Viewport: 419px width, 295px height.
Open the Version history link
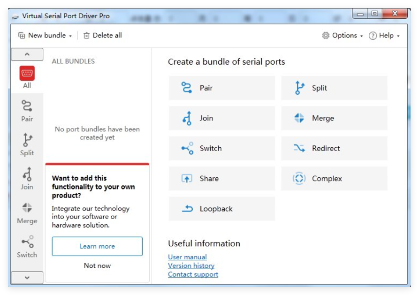[191, 265]
